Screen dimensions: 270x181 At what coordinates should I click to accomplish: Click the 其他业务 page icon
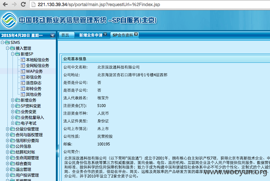(x=23, y=95)
